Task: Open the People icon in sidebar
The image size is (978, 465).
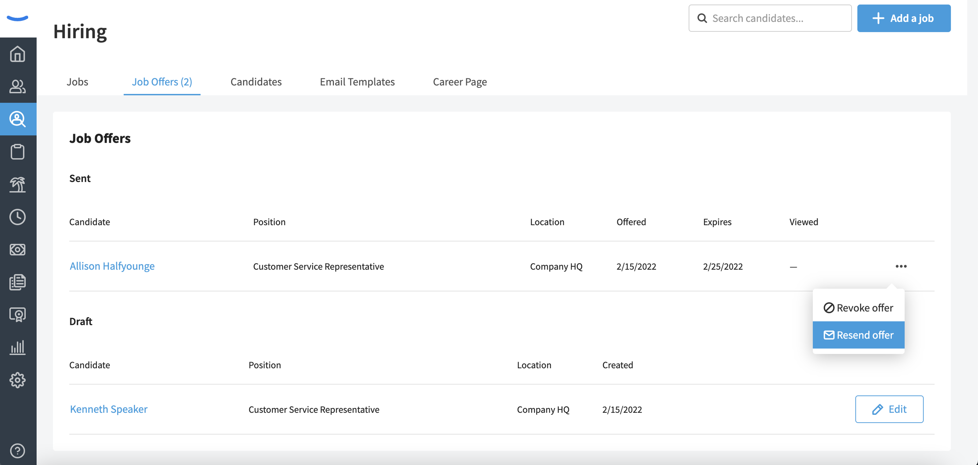Action: [18, 87]
